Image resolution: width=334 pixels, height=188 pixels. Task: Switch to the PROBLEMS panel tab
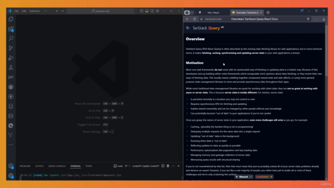[25, 166]
